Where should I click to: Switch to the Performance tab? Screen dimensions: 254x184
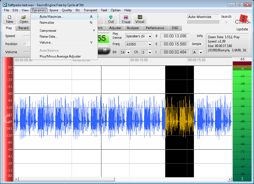(x=155, y=28)
